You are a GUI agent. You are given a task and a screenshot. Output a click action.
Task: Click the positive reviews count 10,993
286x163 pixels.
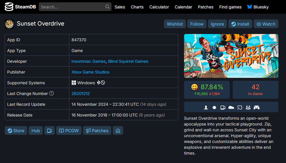pos(201,94)
